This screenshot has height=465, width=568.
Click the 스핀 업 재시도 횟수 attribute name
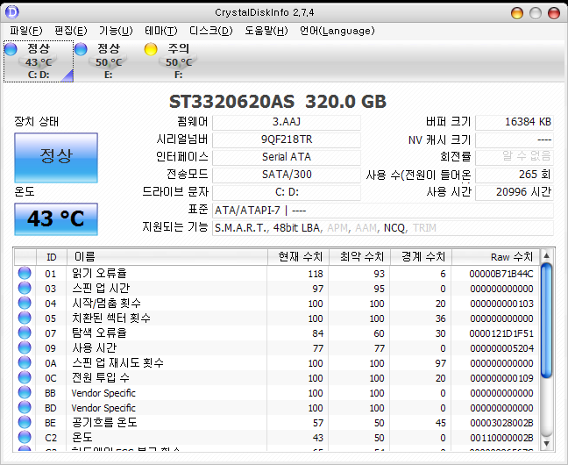click(x=117, y=362)
